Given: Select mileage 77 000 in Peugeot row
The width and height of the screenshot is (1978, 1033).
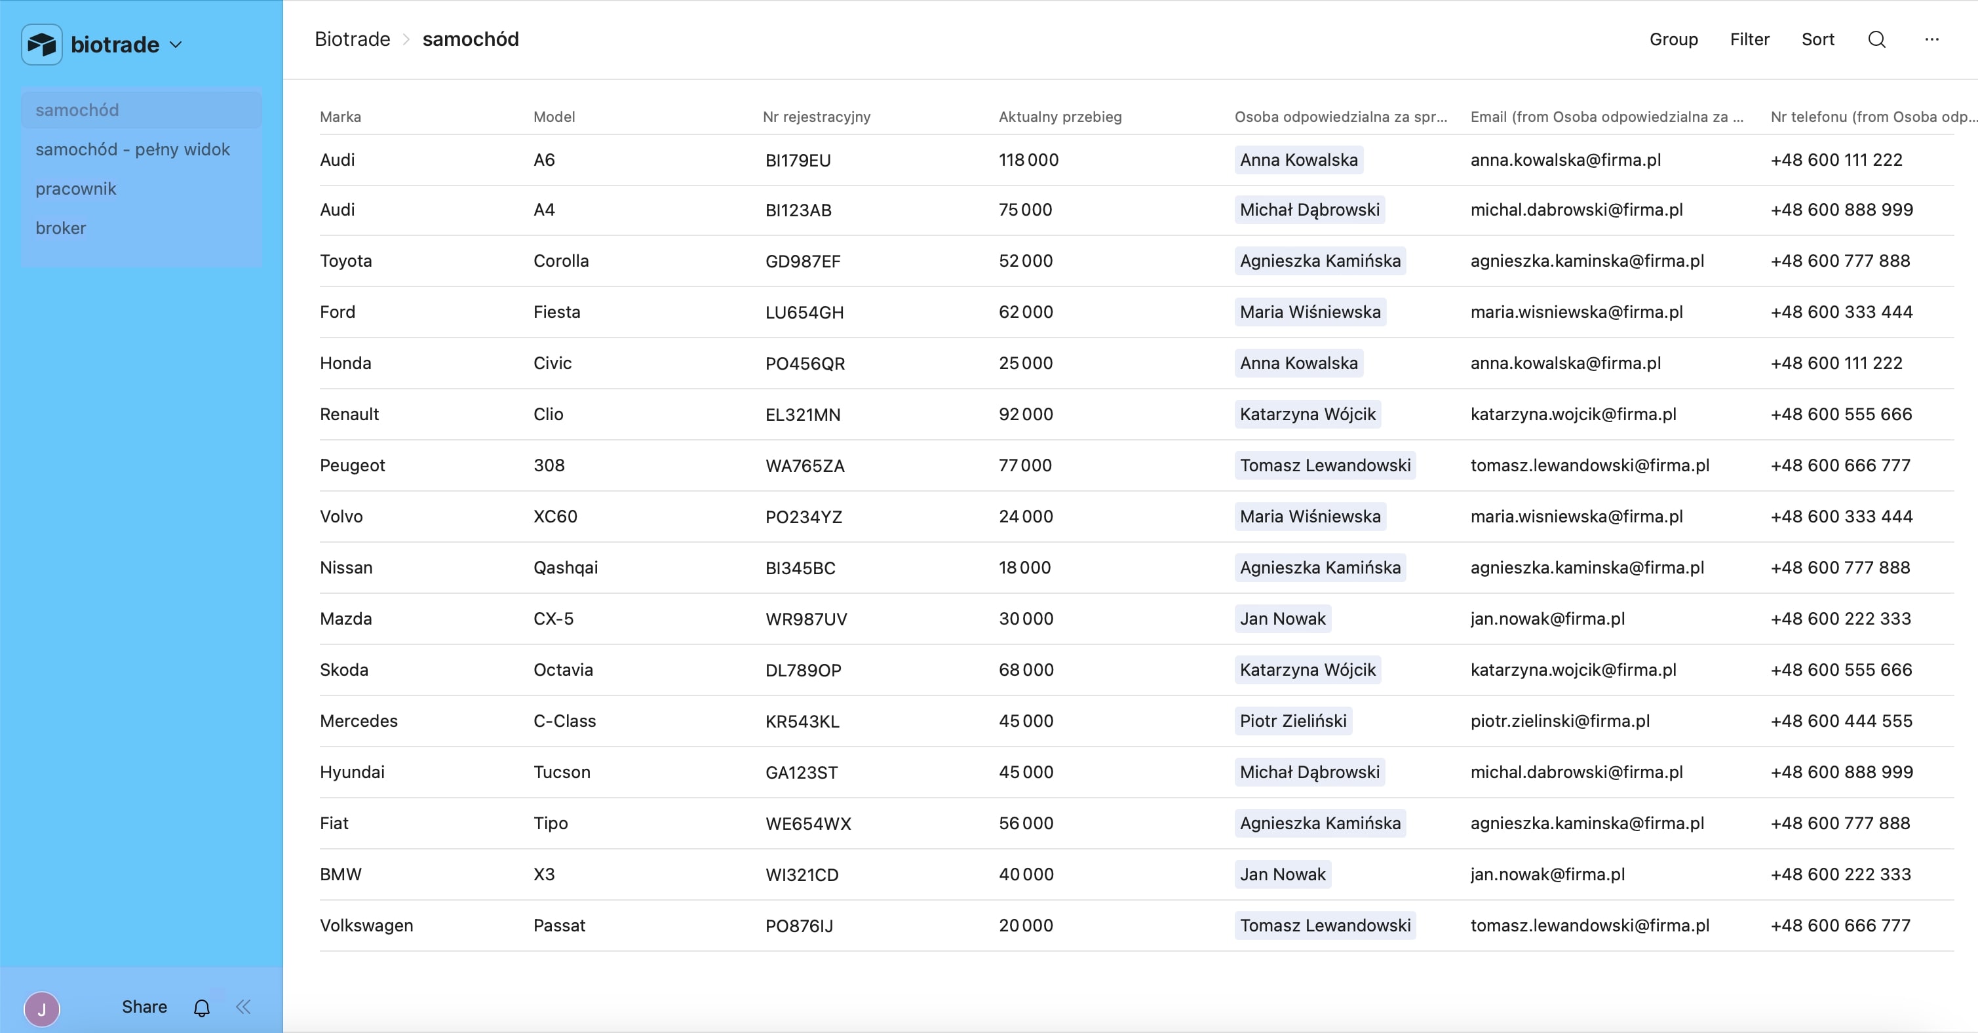Looking at the screenshot, I should click(x=1025, y=465).
